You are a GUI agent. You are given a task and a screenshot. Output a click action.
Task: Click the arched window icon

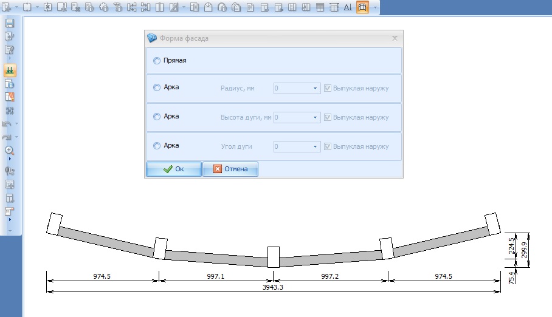[209, 7]
